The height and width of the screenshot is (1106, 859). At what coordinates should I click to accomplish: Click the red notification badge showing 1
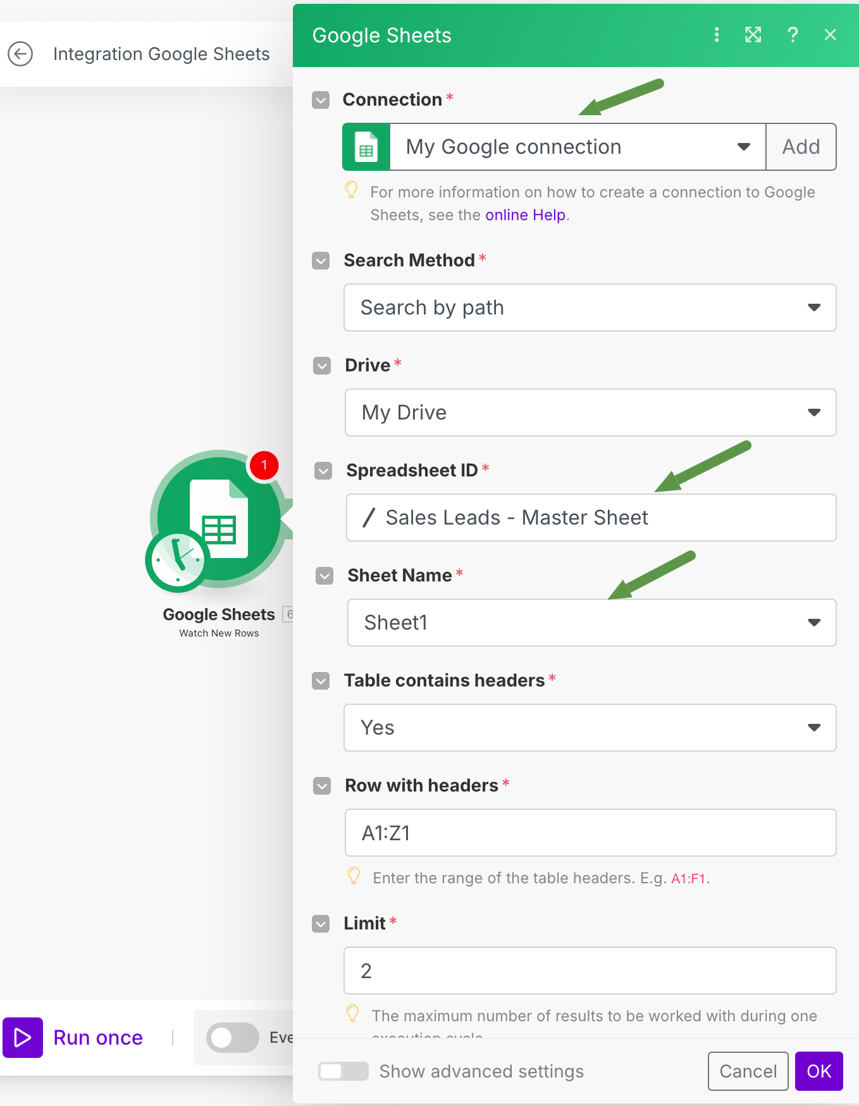[x=264, y=465]
